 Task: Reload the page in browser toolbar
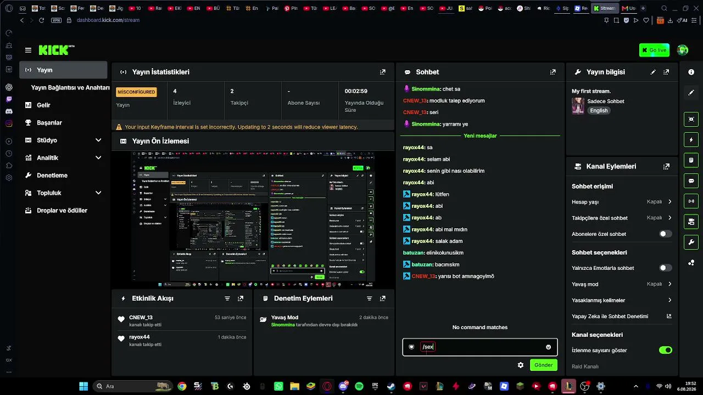pyautogui.click(x=41, y=20)
